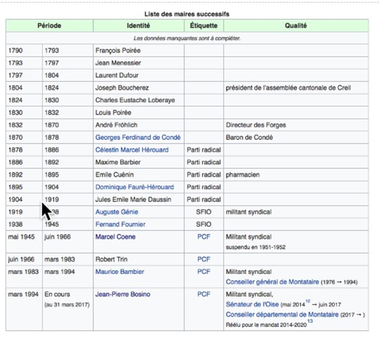Follow the Dominique Fauré-Hérouard link

[x=135, y=187]
